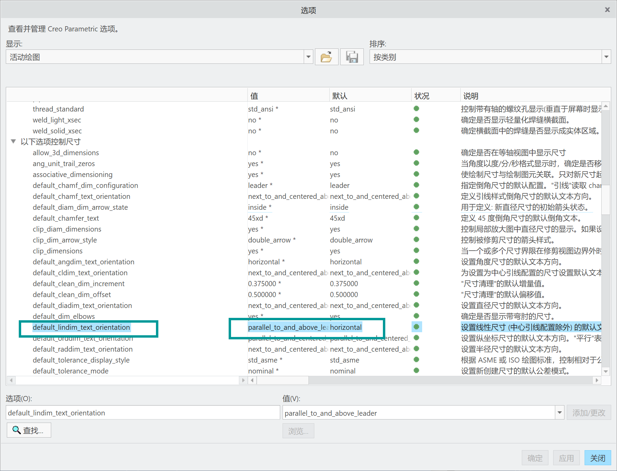Image resolution: width=617 pixels, height=471 pixels.
Task: Collapse the dimension control options group
Action: coord(13,141)
